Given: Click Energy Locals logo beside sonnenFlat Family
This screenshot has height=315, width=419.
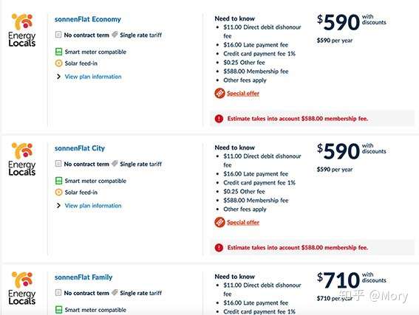Looking at the screenshot, I should (x=22, y=288).
